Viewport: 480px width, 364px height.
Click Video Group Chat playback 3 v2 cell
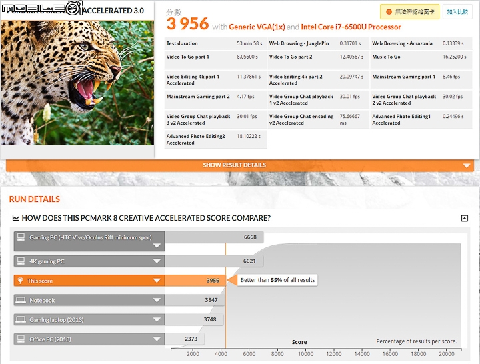click(x=215, y=119)
